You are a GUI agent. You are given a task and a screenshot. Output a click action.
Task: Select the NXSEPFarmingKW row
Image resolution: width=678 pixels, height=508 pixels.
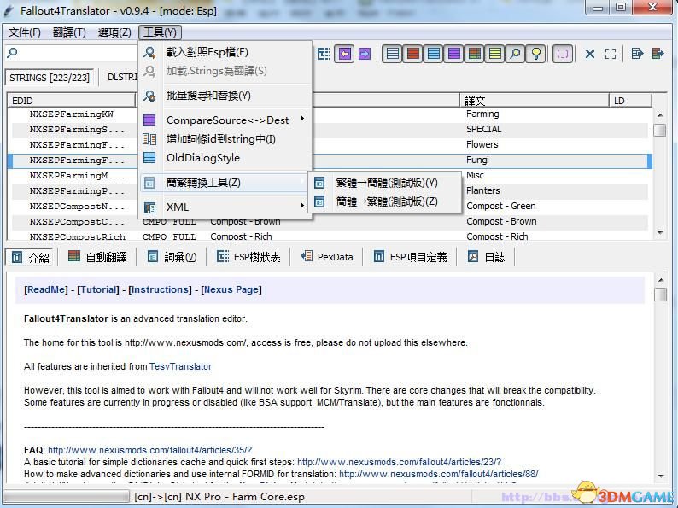72,114
